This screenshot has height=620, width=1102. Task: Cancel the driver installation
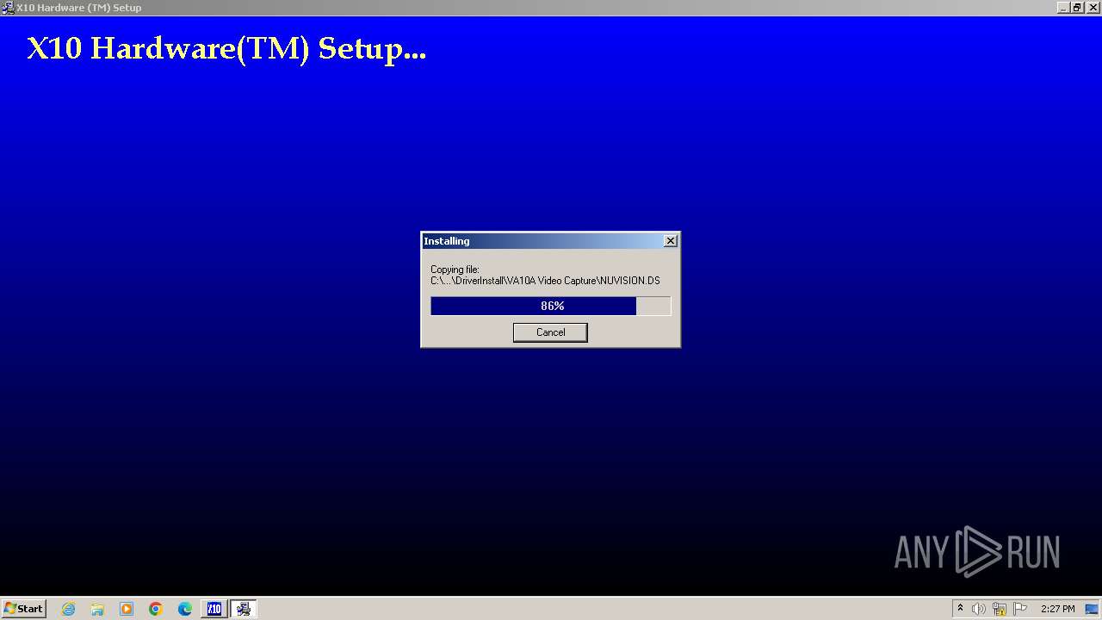pyautogui.click(x=550, y=332)
